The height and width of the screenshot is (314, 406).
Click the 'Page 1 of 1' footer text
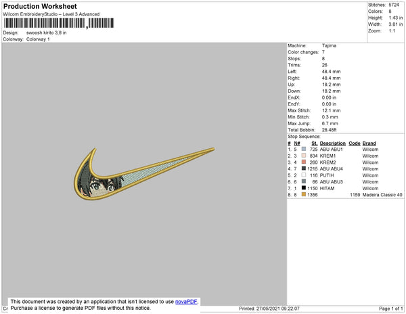(x=390, y=309)
